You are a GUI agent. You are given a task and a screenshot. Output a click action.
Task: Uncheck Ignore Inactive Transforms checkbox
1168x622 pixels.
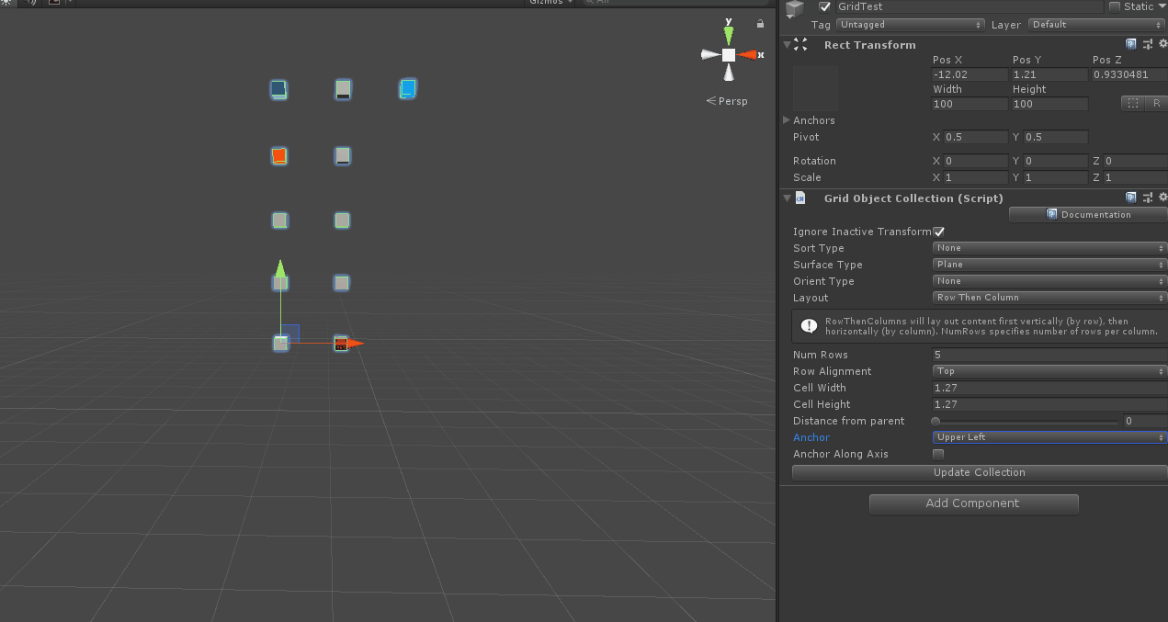pyautogui.click(x=938, y=232)
